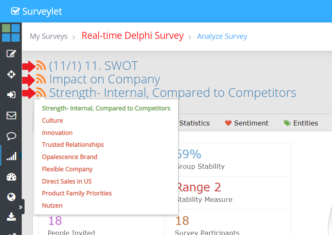
Task: Click RSS icon beside (11/1) 11. SWOT
Action: (x=41, y=66)
